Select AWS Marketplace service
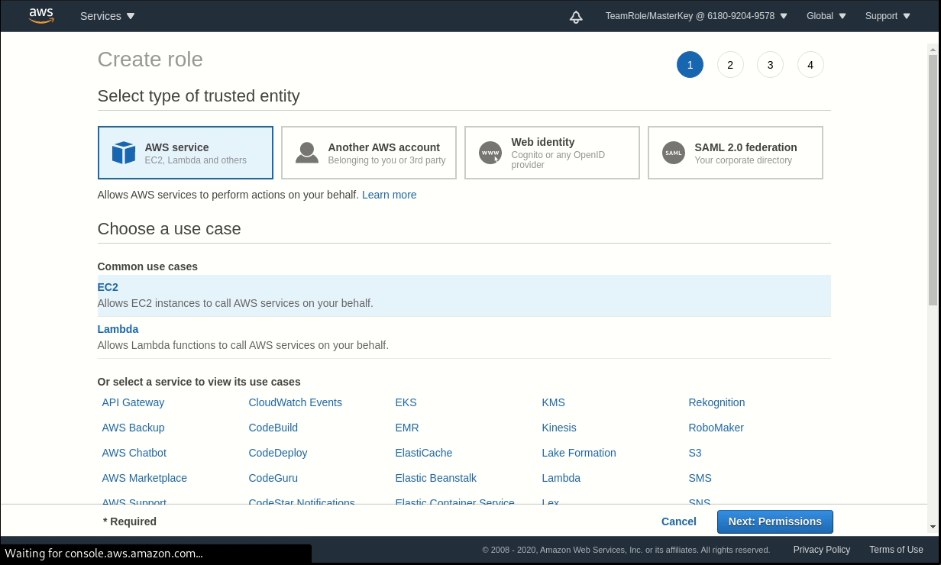941x565 pixels. coord(144,478)
